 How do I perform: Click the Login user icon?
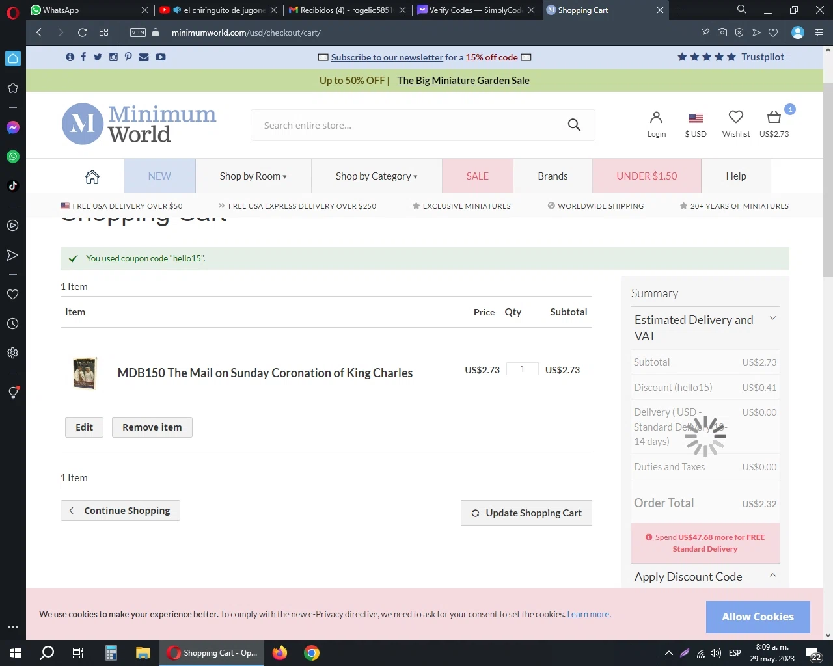click(656, 118)
